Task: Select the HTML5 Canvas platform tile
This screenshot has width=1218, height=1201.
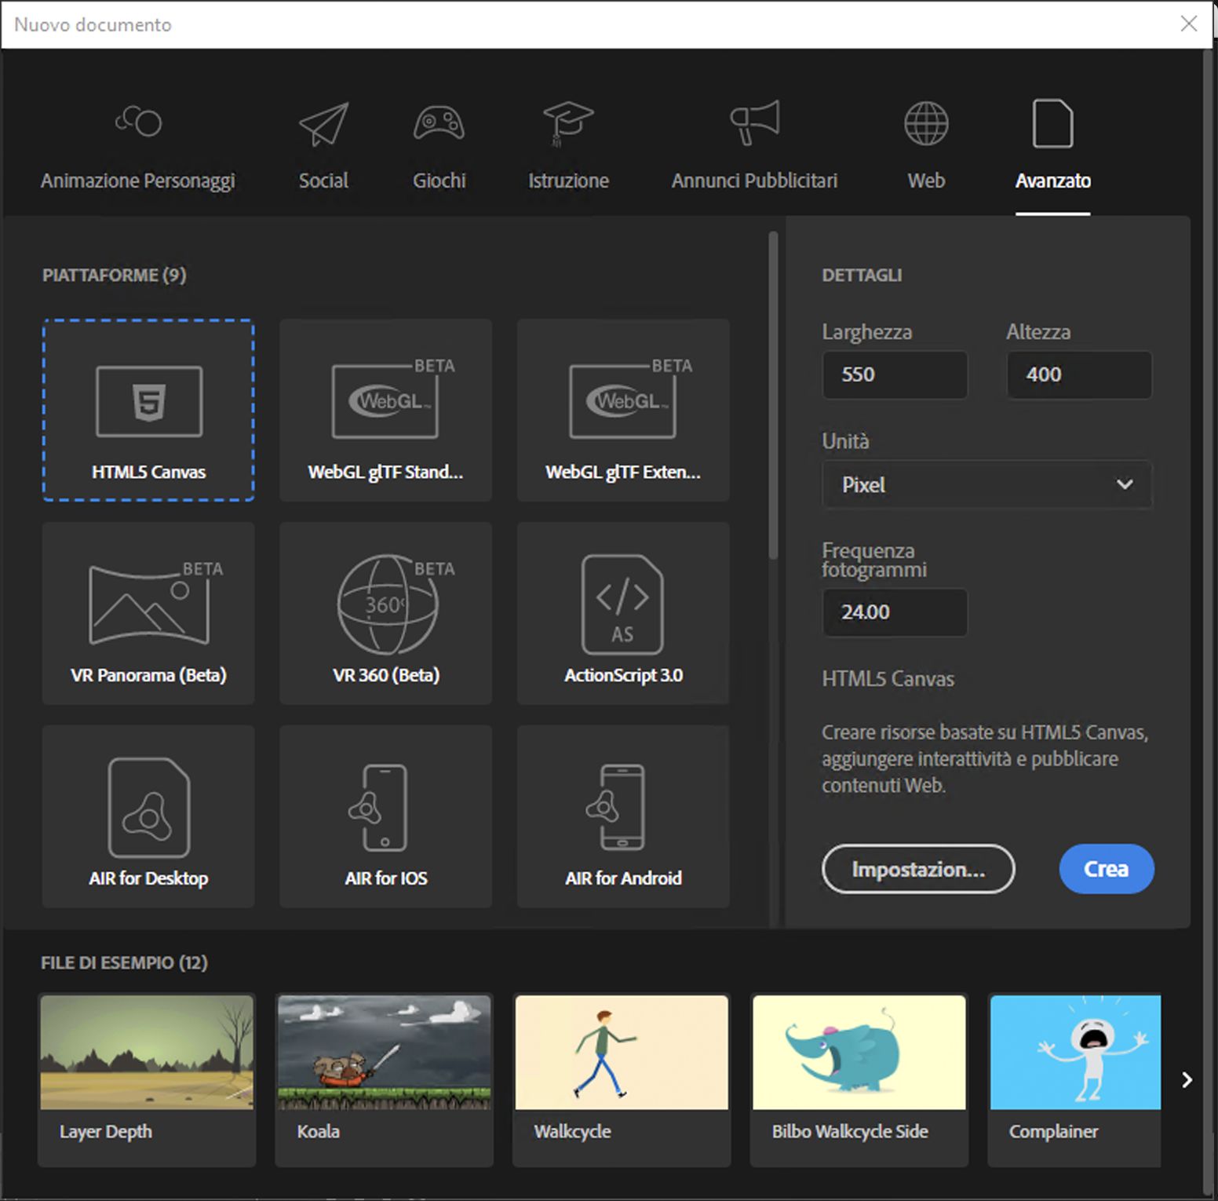Action: coord(148,410)
